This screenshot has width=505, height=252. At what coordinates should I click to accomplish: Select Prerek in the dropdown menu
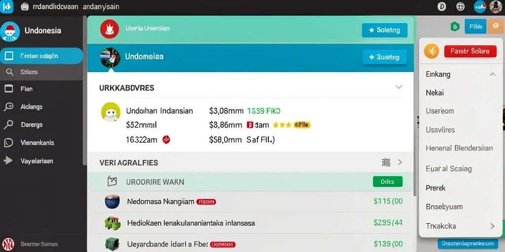point(435,188)
